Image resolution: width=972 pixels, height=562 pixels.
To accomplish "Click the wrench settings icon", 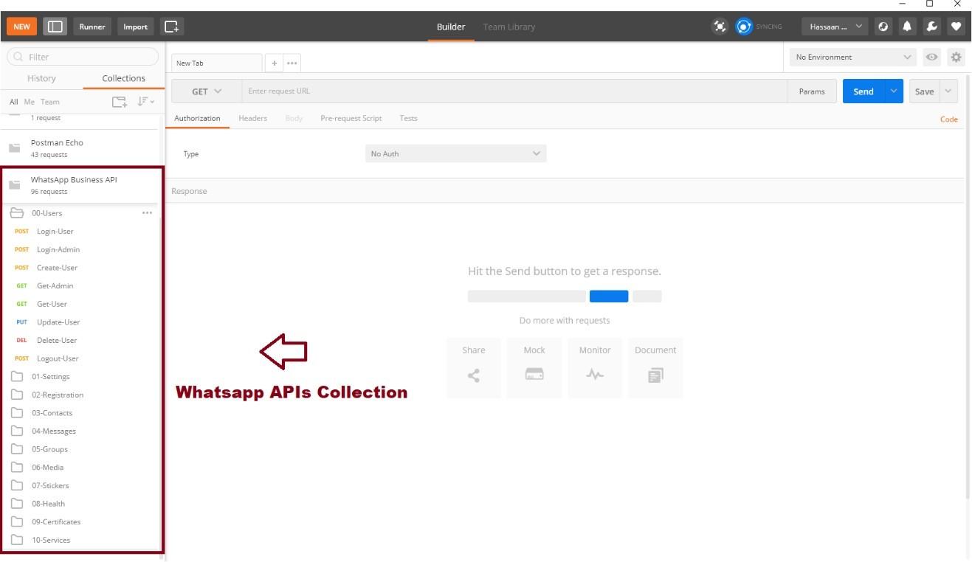I will click(x=931, y=27).
